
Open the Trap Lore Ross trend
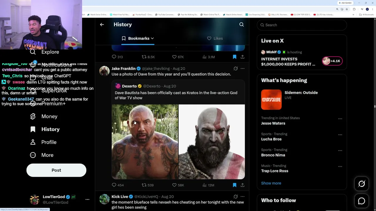pos(275,171)
